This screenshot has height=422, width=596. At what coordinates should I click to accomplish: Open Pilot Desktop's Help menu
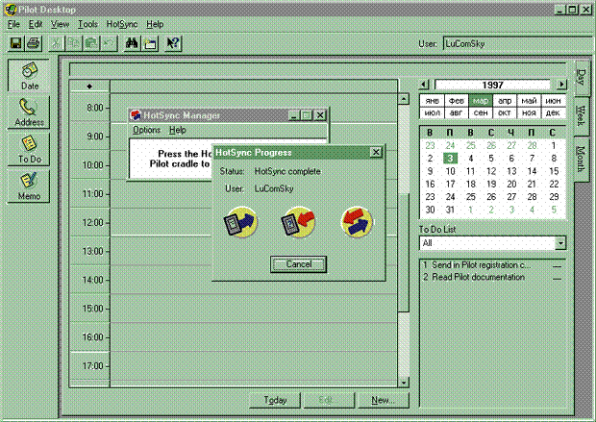155,24
